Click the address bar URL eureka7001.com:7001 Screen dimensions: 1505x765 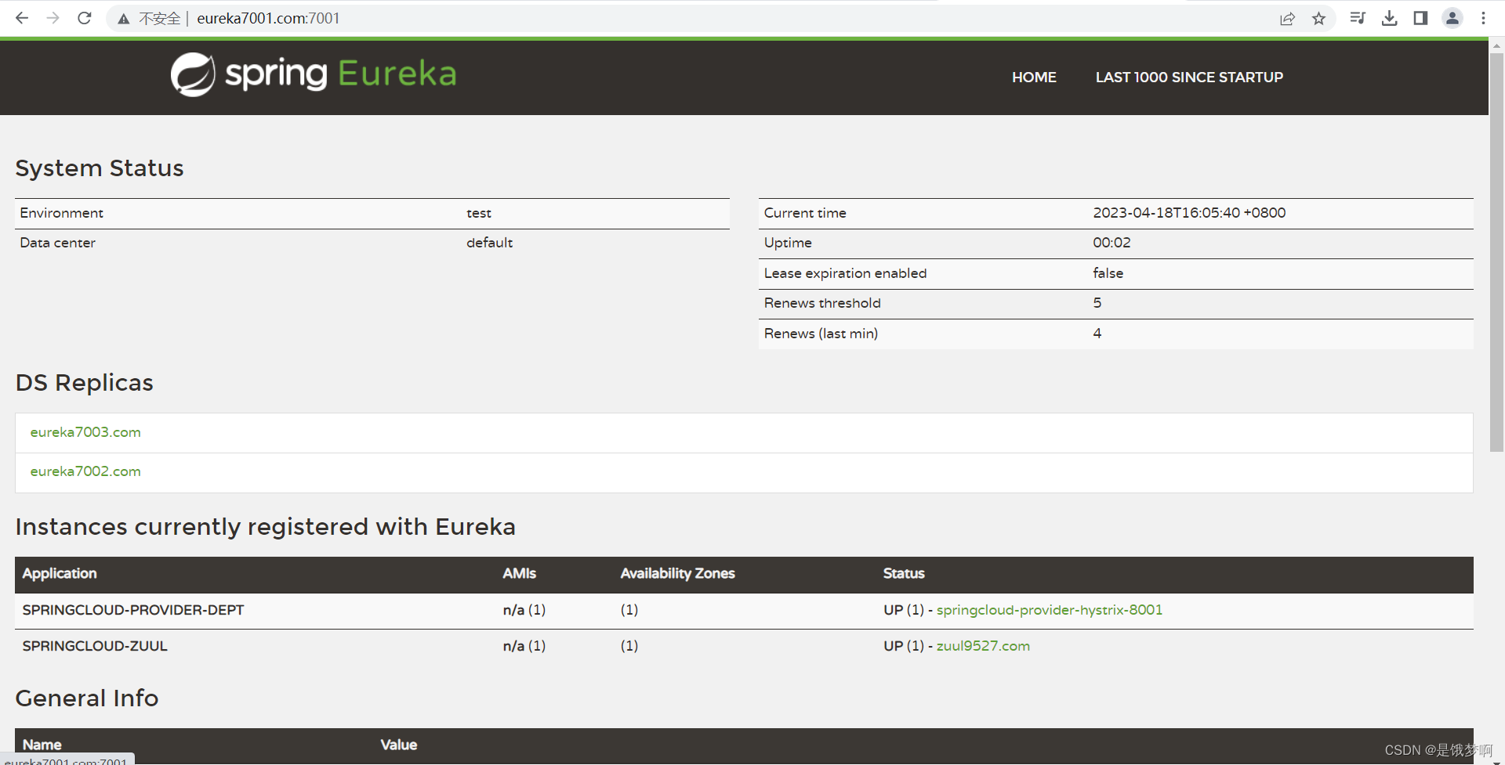268,18
